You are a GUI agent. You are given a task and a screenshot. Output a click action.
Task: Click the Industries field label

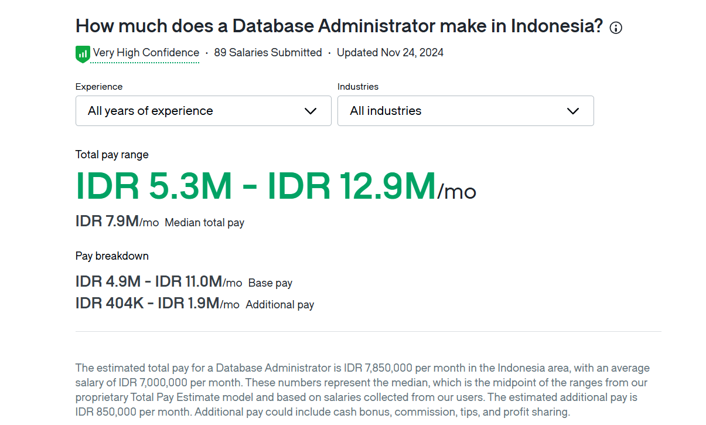tap(358, 87)
